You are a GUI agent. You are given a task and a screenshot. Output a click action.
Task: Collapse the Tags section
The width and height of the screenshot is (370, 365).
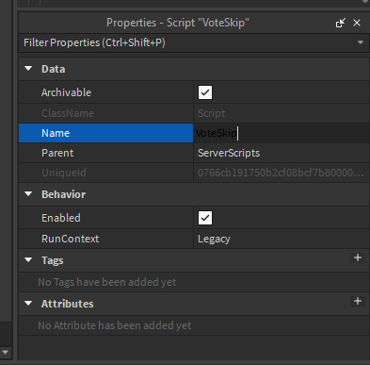pyautogui.click(x=28, y=260)
